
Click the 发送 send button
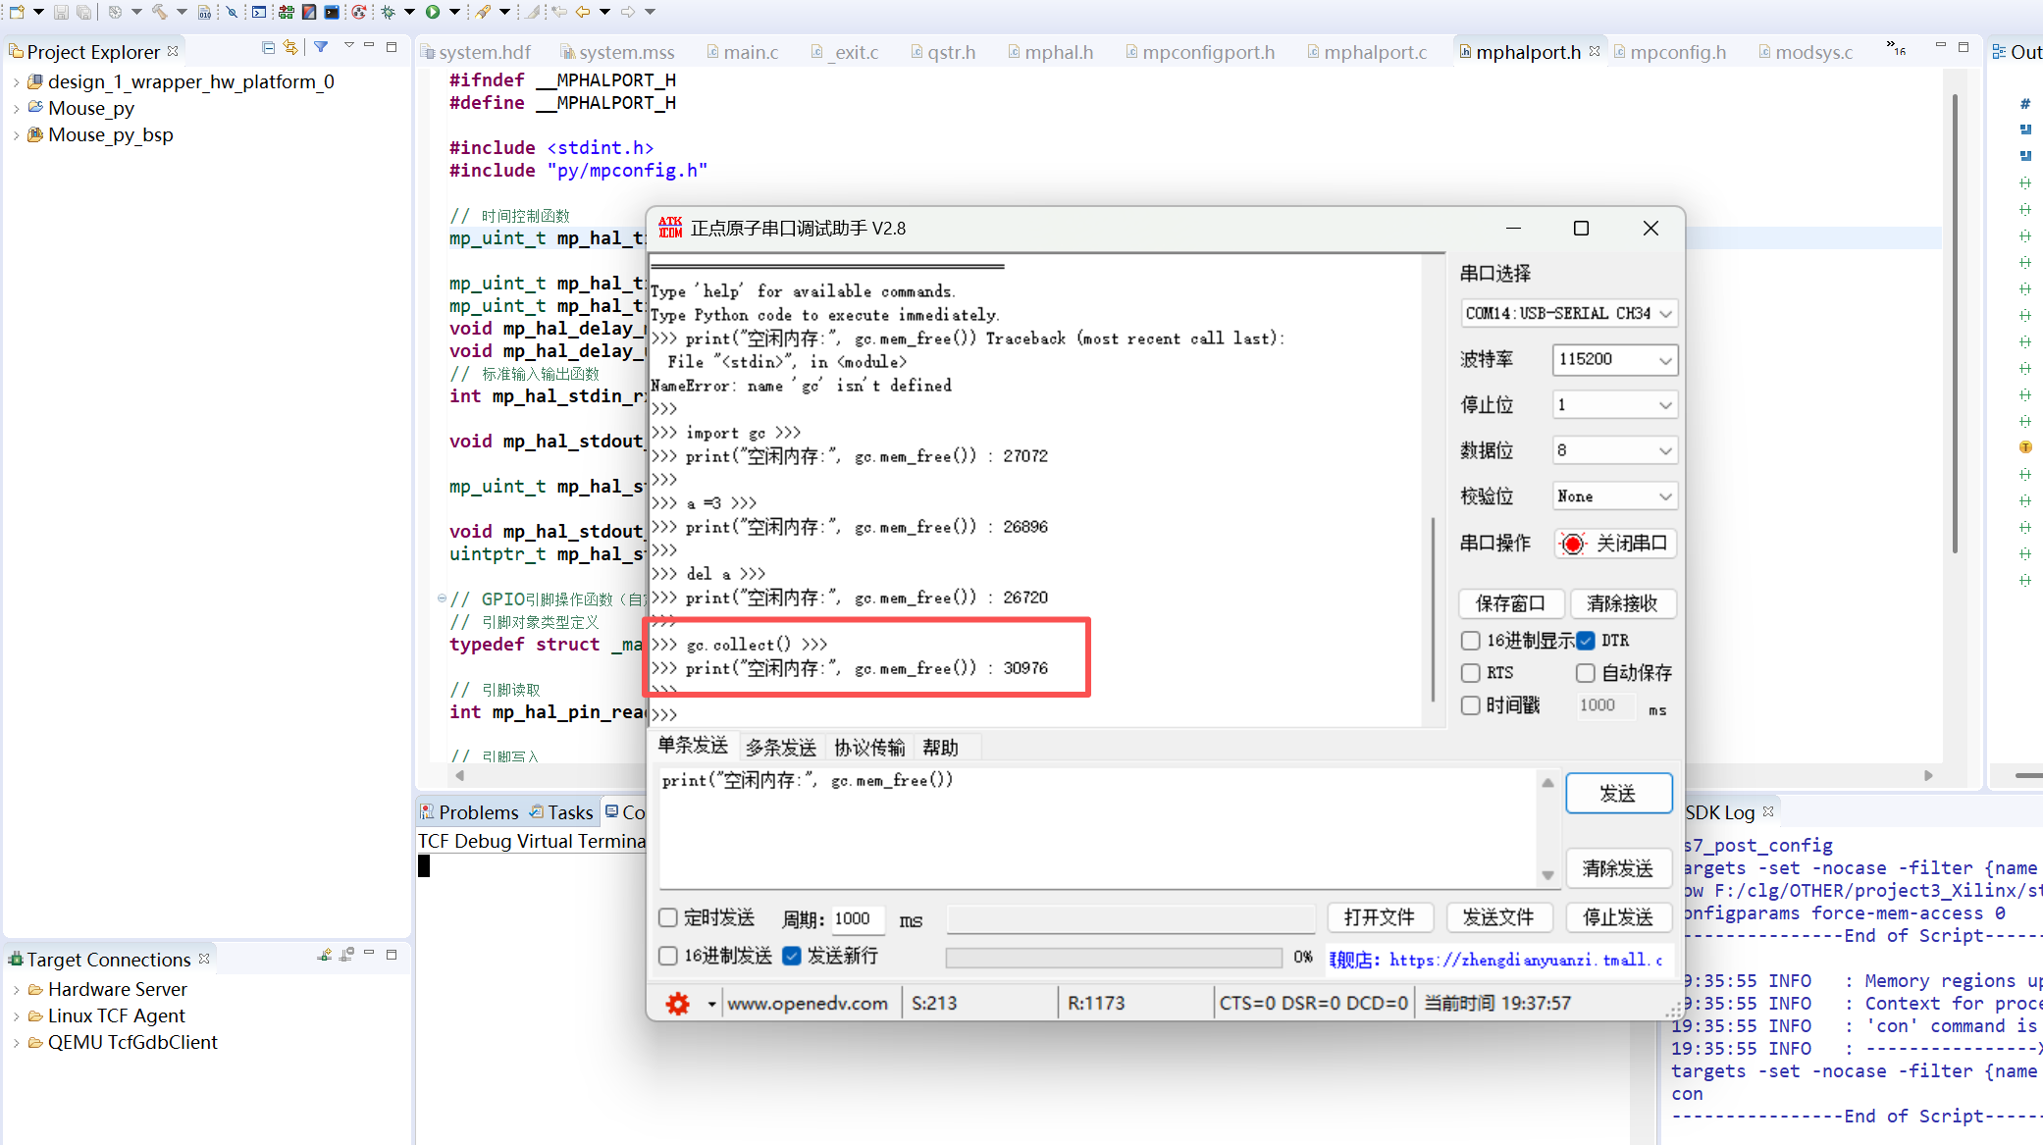point(1618,794)
